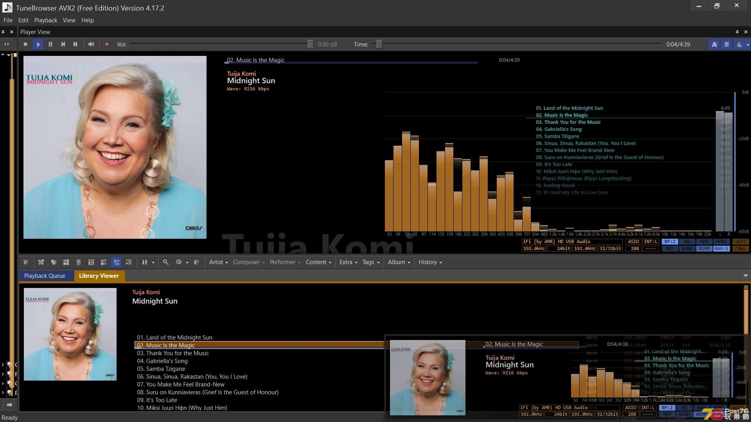This screenshot has width=751, height=422.
Task: Select '05. Samba Tzigane' in library list
Action: click(x=161, y=369)
